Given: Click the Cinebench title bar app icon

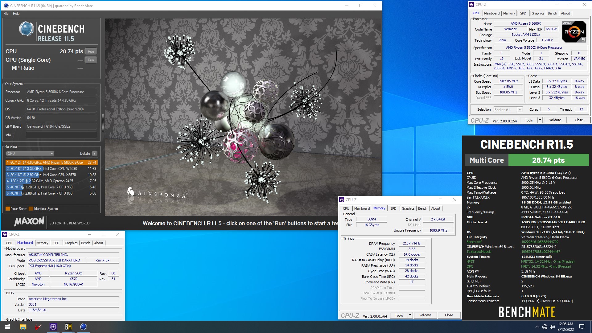Looking at the screenshot, I should (x=6, y=6).
